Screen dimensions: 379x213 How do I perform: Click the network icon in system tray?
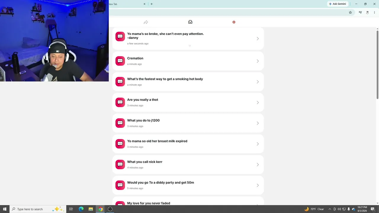(344, 209)
